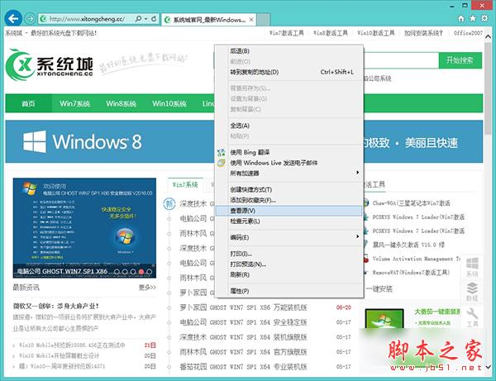The width and height of the screenshot is (496, 381).
Task: Expand the address bar dropdown arrow
Action: click(145, 19)
